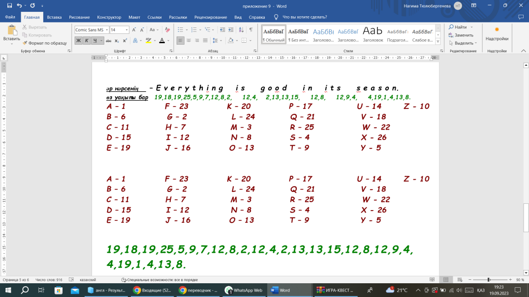Image resolution: width=529 pixels, height=297 pixels.
Task: Open Add-ins (Надстройки)
Action: 497,34
